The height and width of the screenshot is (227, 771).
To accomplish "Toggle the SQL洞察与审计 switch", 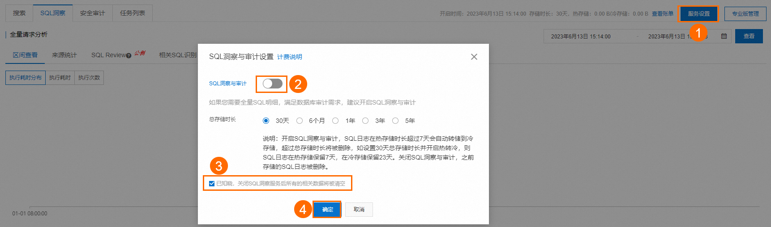I will pyautogui.click(x=273, y=84).
